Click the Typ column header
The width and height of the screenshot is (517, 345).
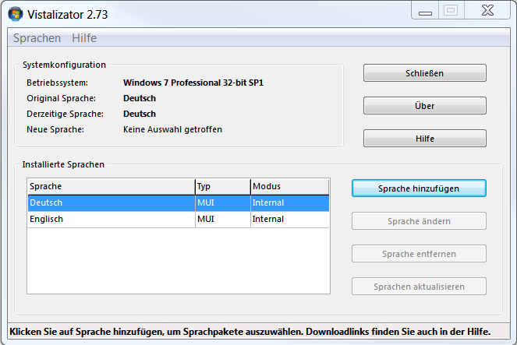[x=221, y=186]
